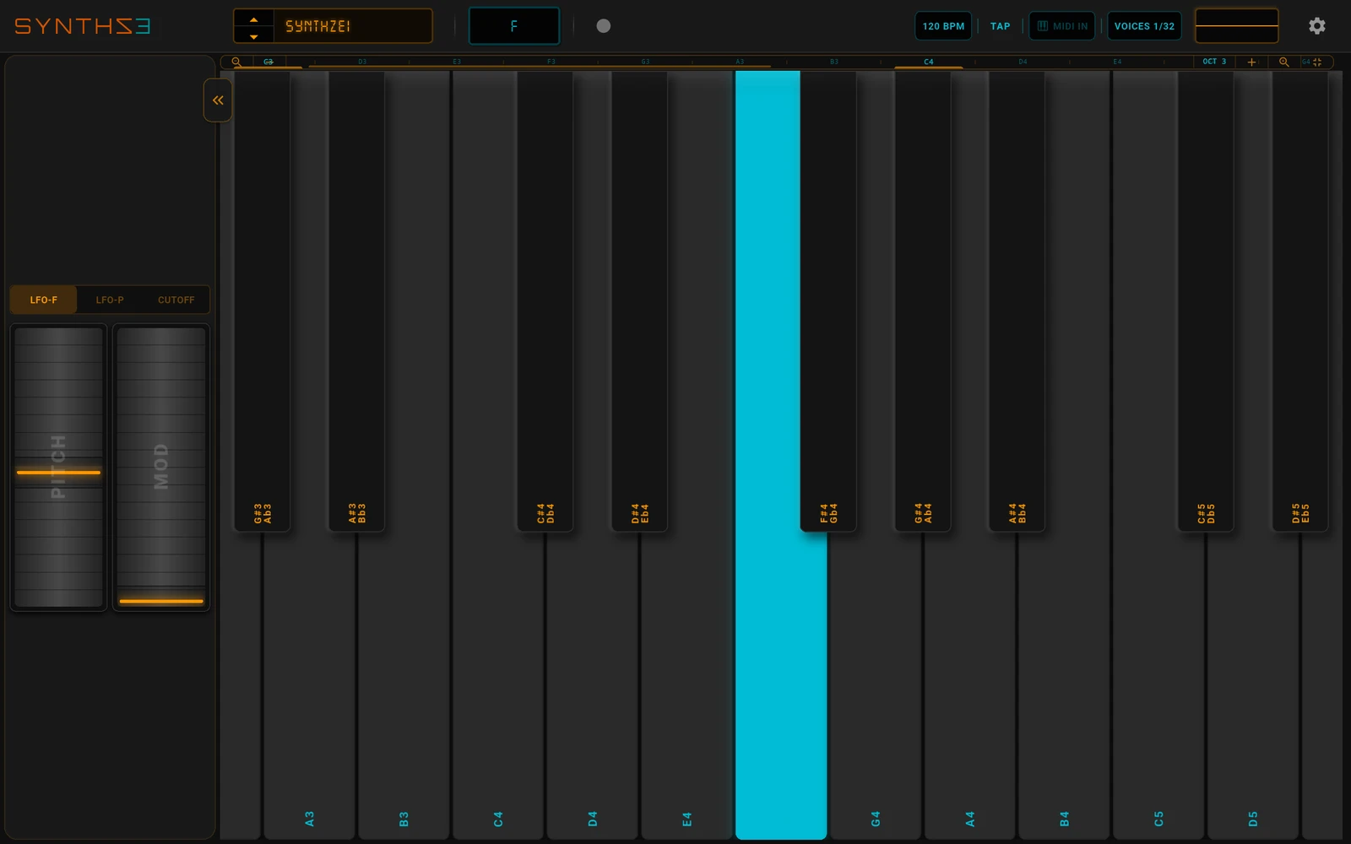
Task: Play the G4 white key
Action: click(x=876, y=685)
